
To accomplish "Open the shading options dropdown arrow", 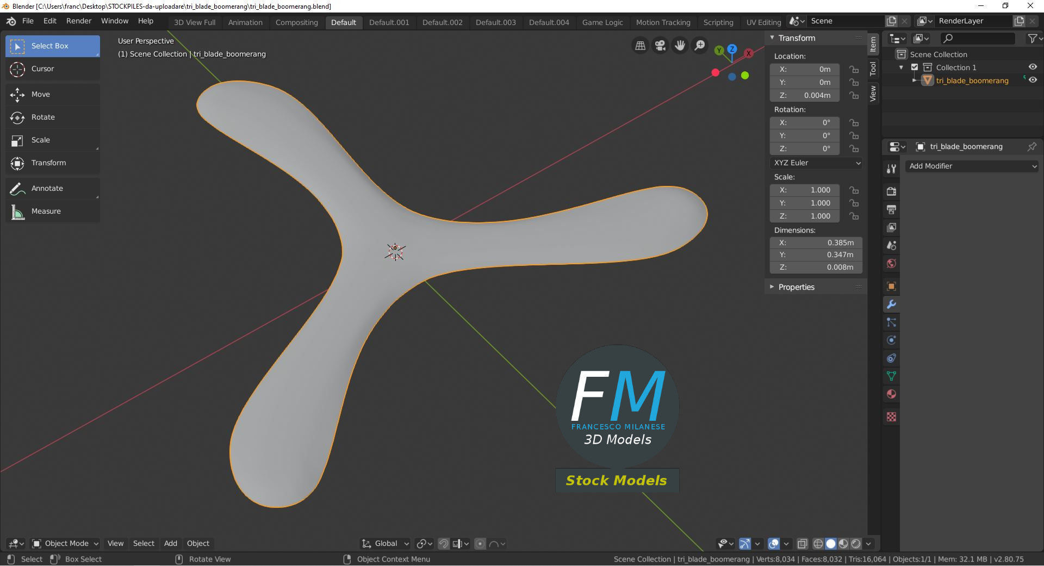I will 869,544.
